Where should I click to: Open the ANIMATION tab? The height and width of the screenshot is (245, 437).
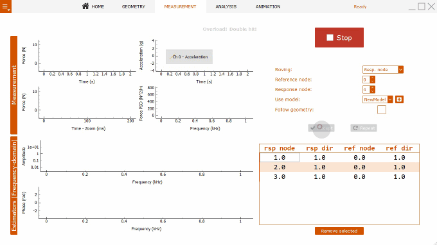[268, 6]
